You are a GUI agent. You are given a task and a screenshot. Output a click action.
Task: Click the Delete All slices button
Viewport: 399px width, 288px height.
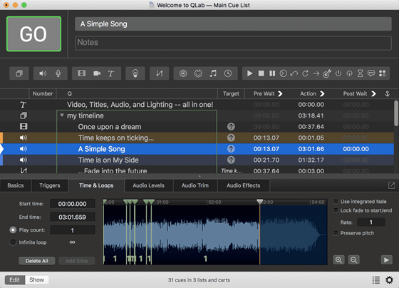coord(36,261)
